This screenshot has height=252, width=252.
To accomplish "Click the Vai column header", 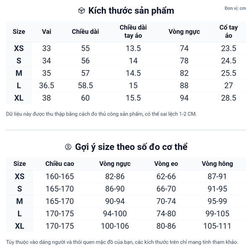I will click(47, 31).
